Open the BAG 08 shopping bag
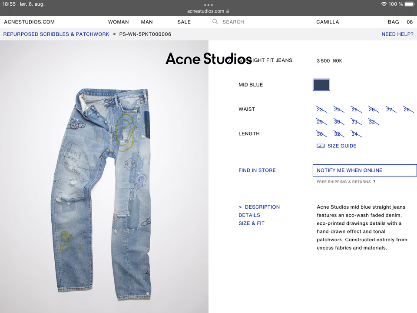 tap(400, 22)
